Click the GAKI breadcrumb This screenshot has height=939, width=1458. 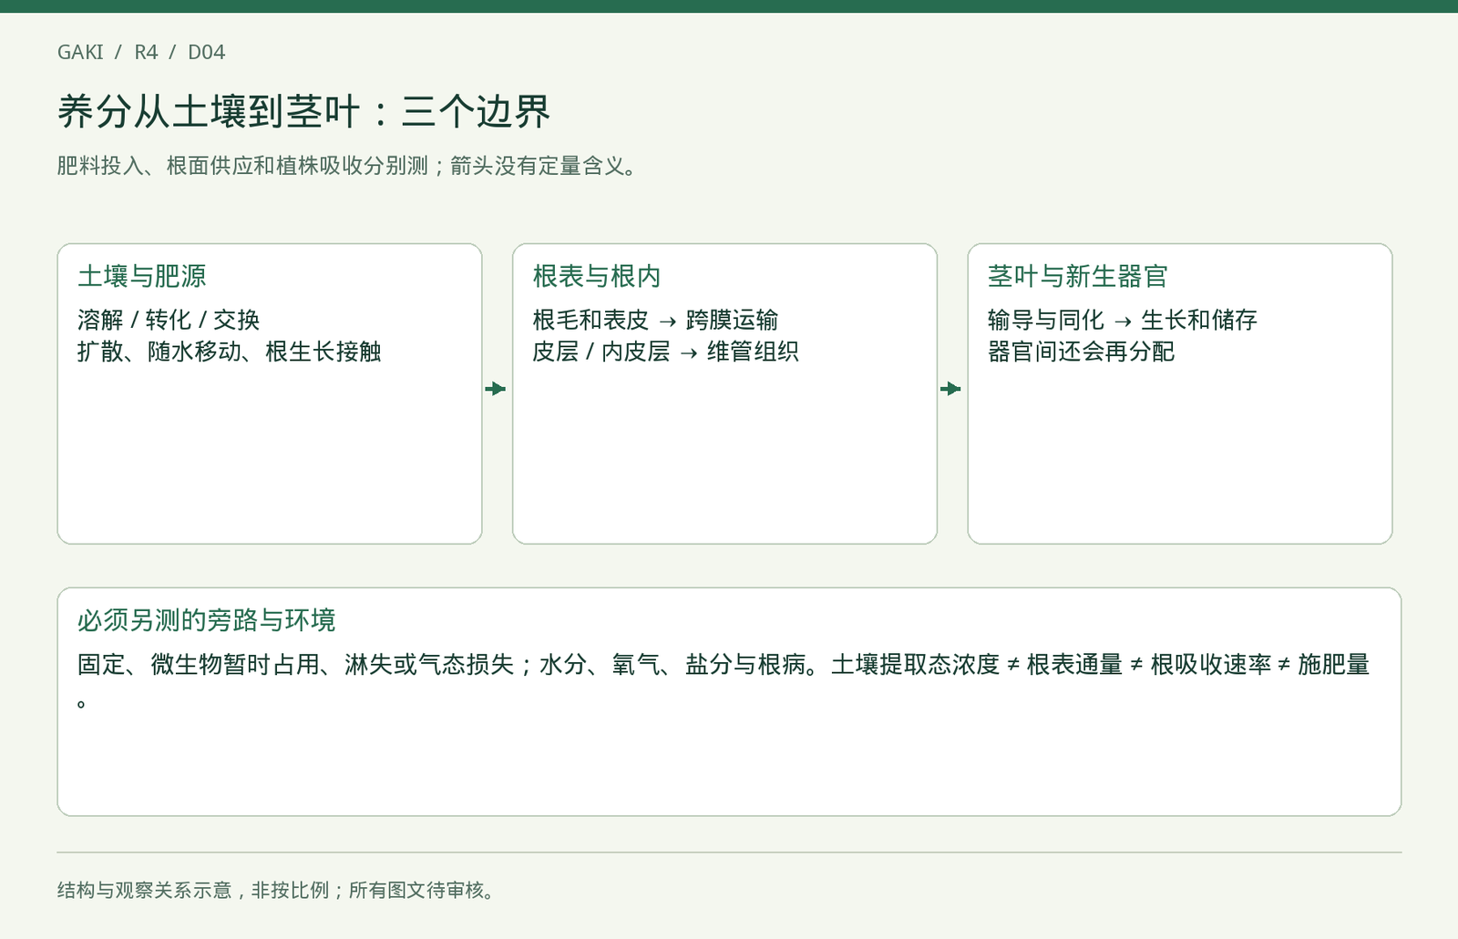(x=80, y=52)
